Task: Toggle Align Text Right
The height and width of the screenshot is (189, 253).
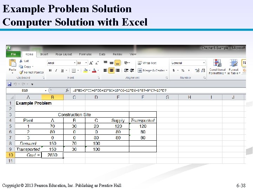Action: click(118, 70)
